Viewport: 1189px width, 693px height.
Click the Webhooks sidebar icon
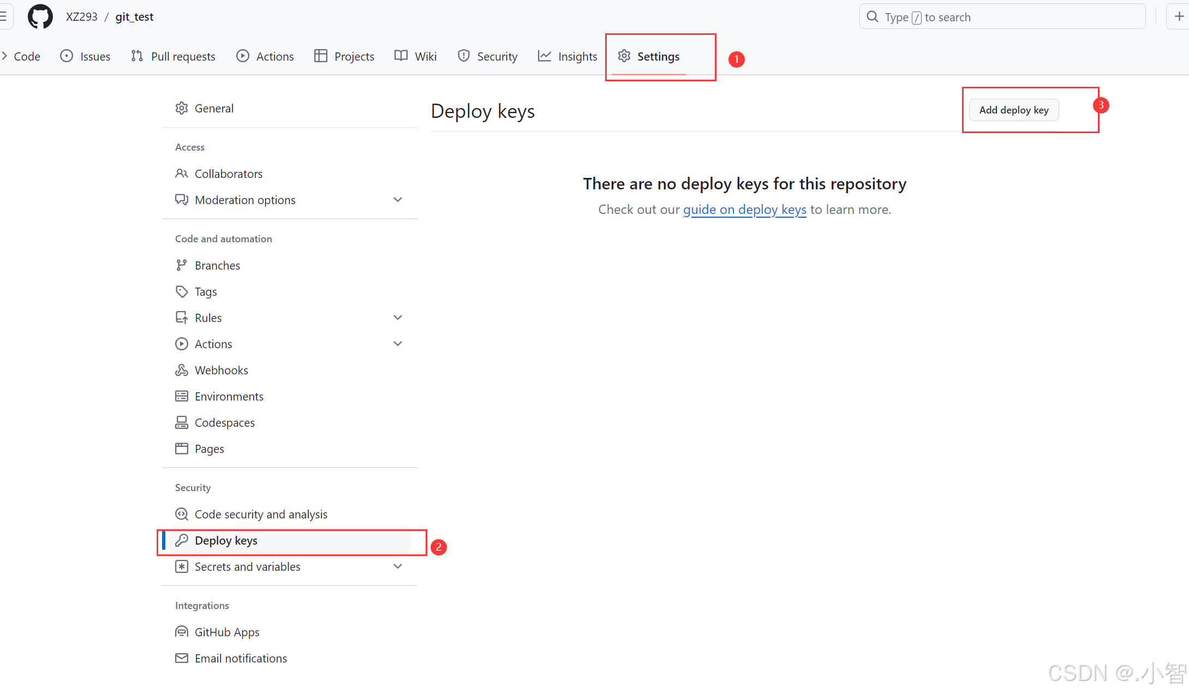181,370
